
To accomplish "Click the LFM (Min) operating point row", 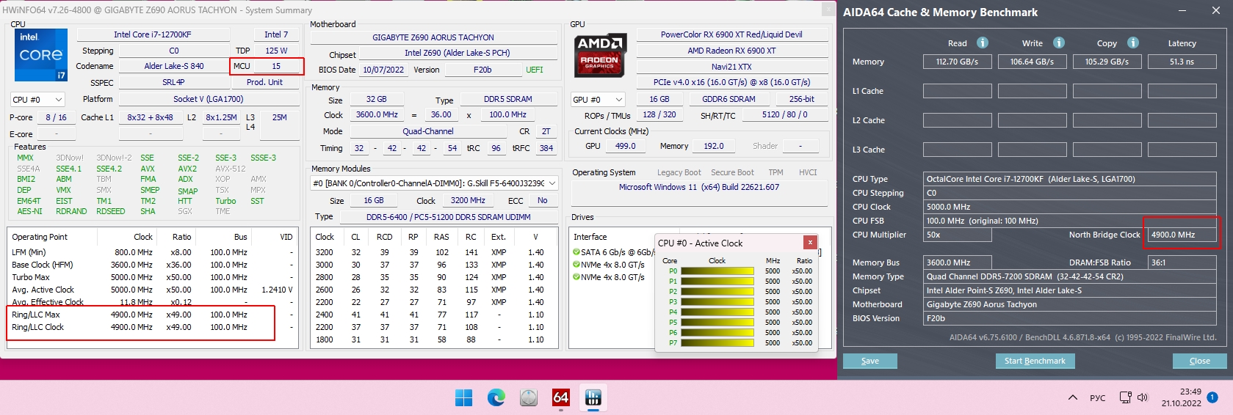I will [153, 252].
